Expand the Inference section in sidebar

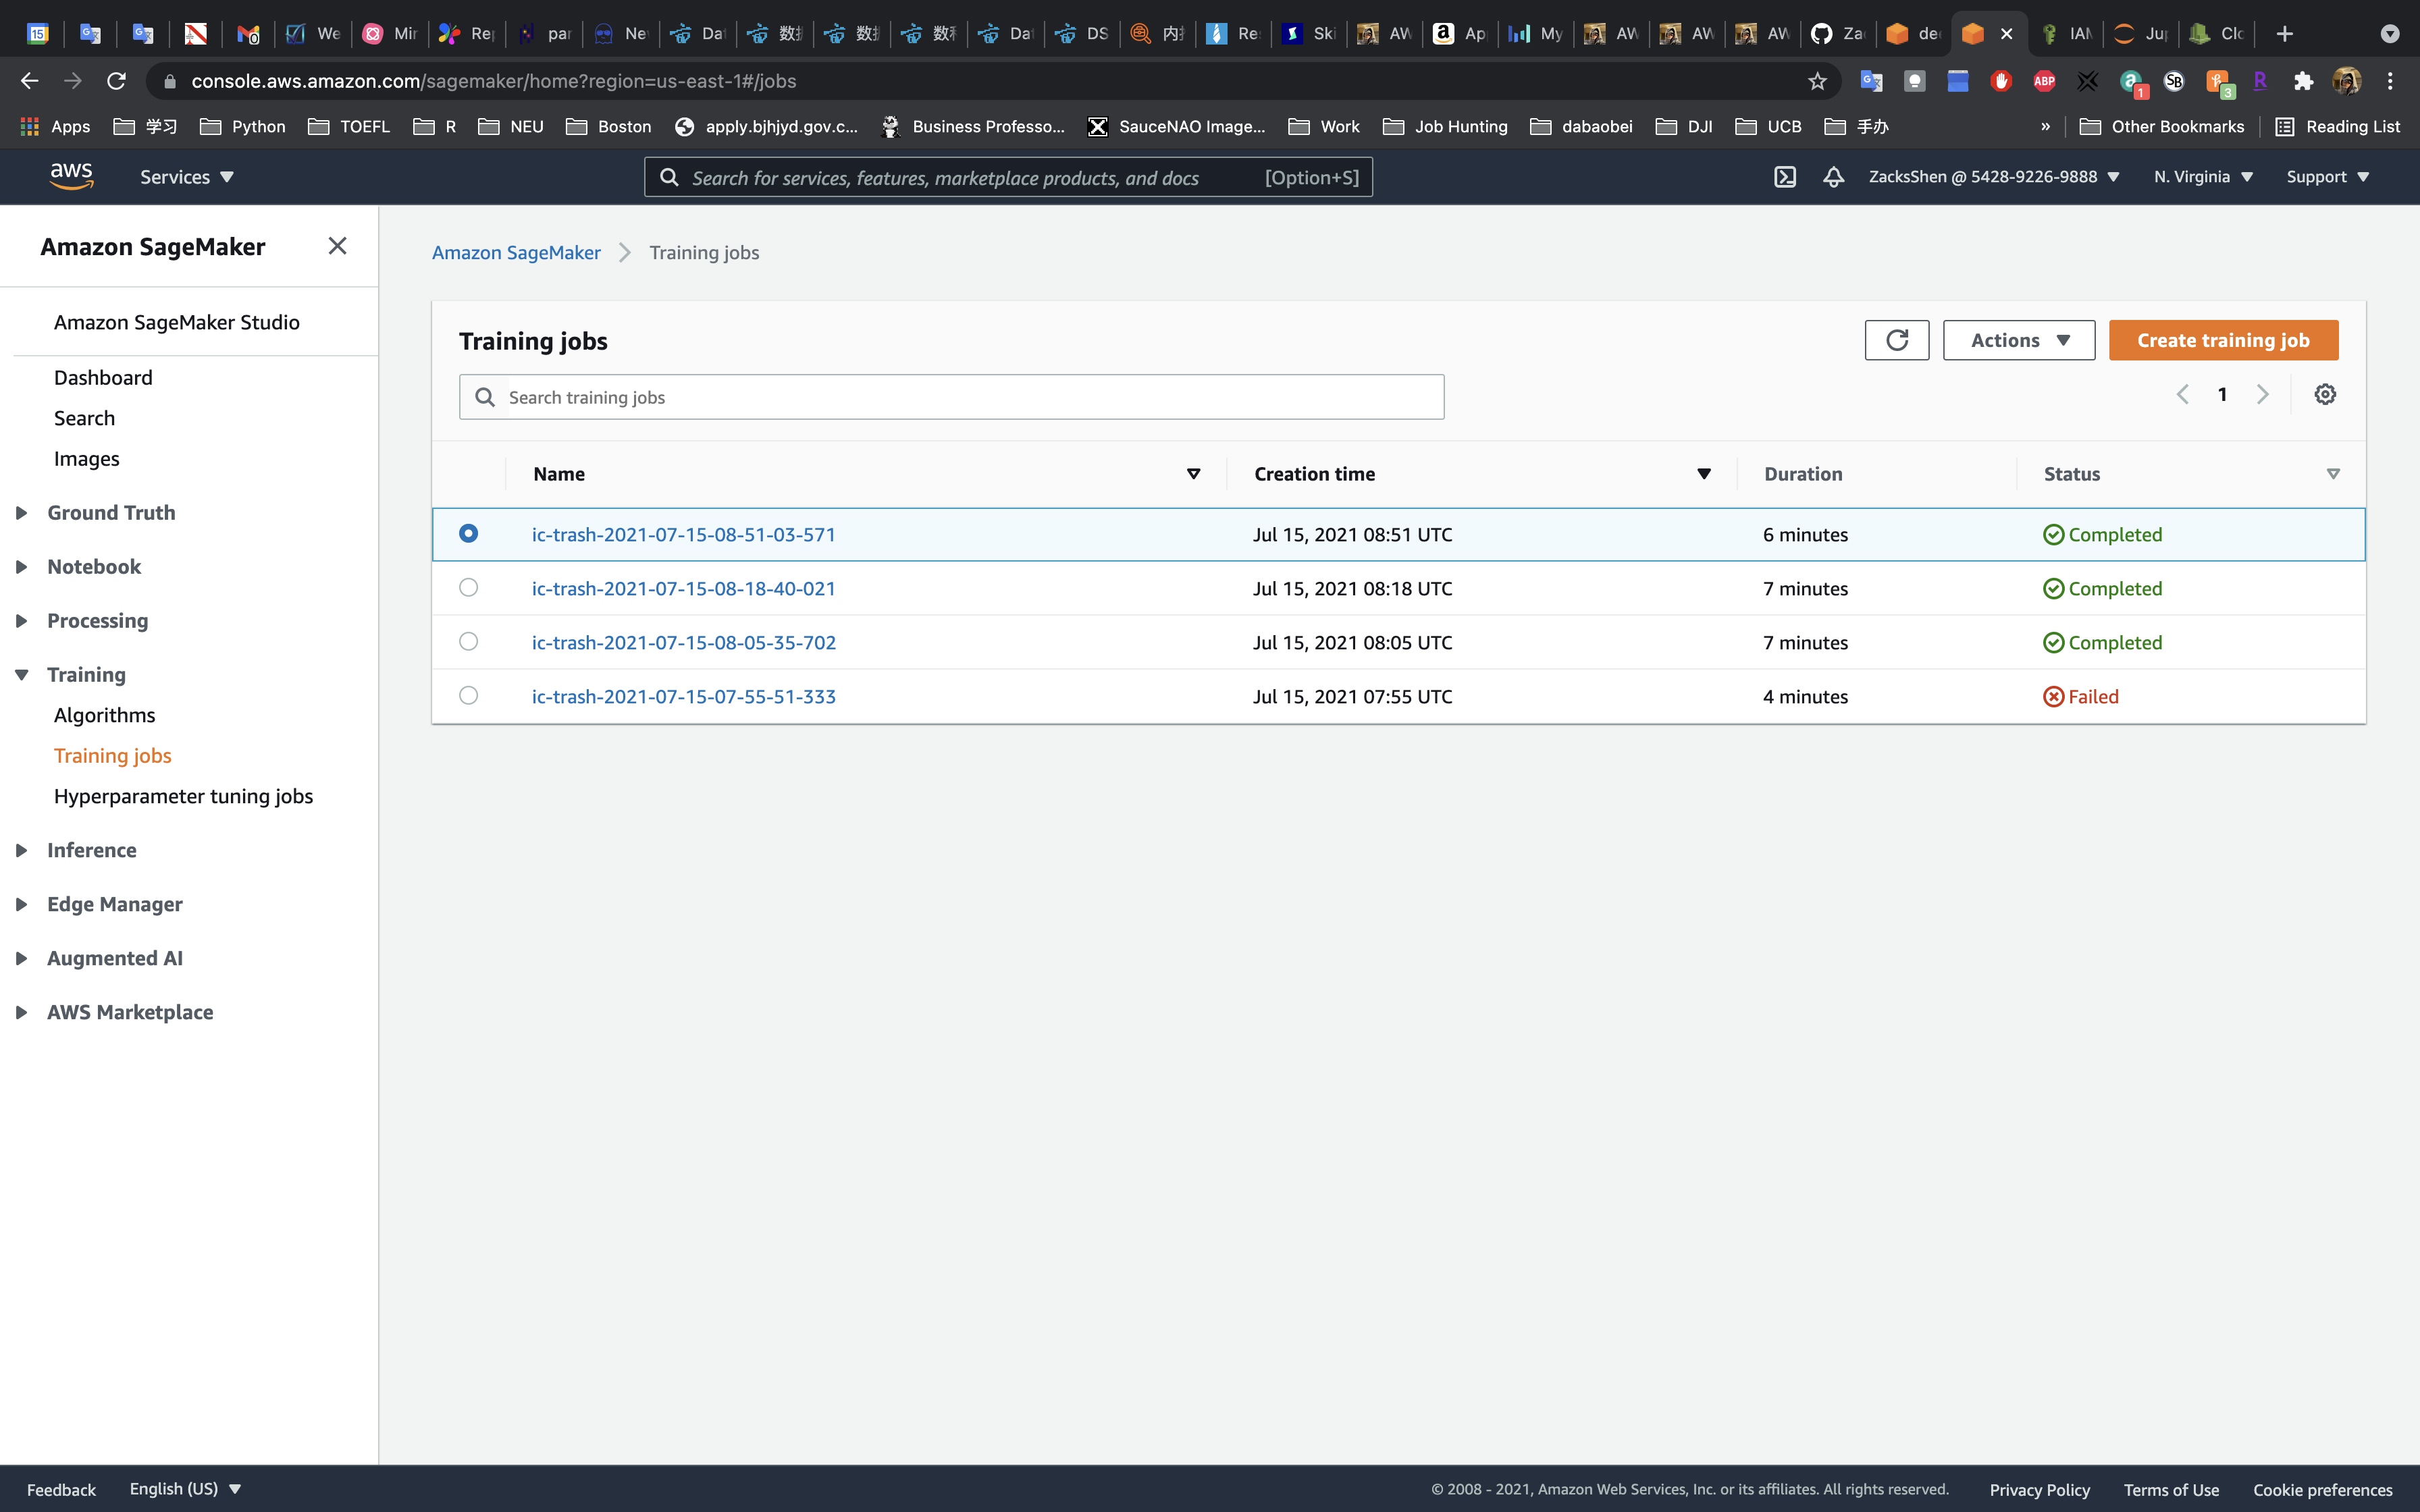tap(91, 850)
